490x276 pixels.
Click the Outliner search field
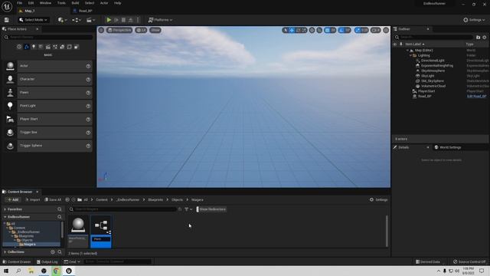point(434,38)
